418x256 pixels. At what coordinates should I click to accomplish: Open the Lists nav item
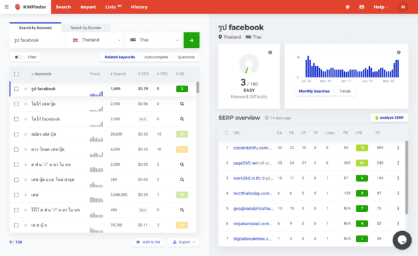(113, 7)
